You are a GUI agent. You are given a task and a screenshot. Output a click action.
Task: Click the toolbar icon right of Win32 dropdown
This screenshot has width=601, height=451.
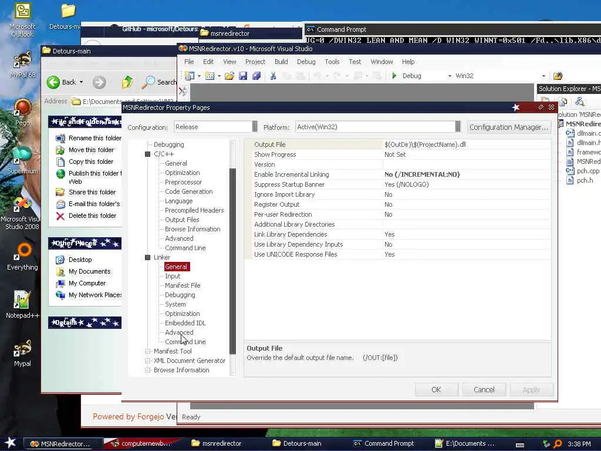click(x=558, y=76)
